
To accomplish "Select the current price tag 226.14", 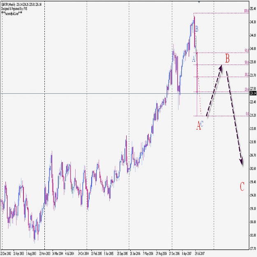I will pyautogui.click(x=253, y=93).
